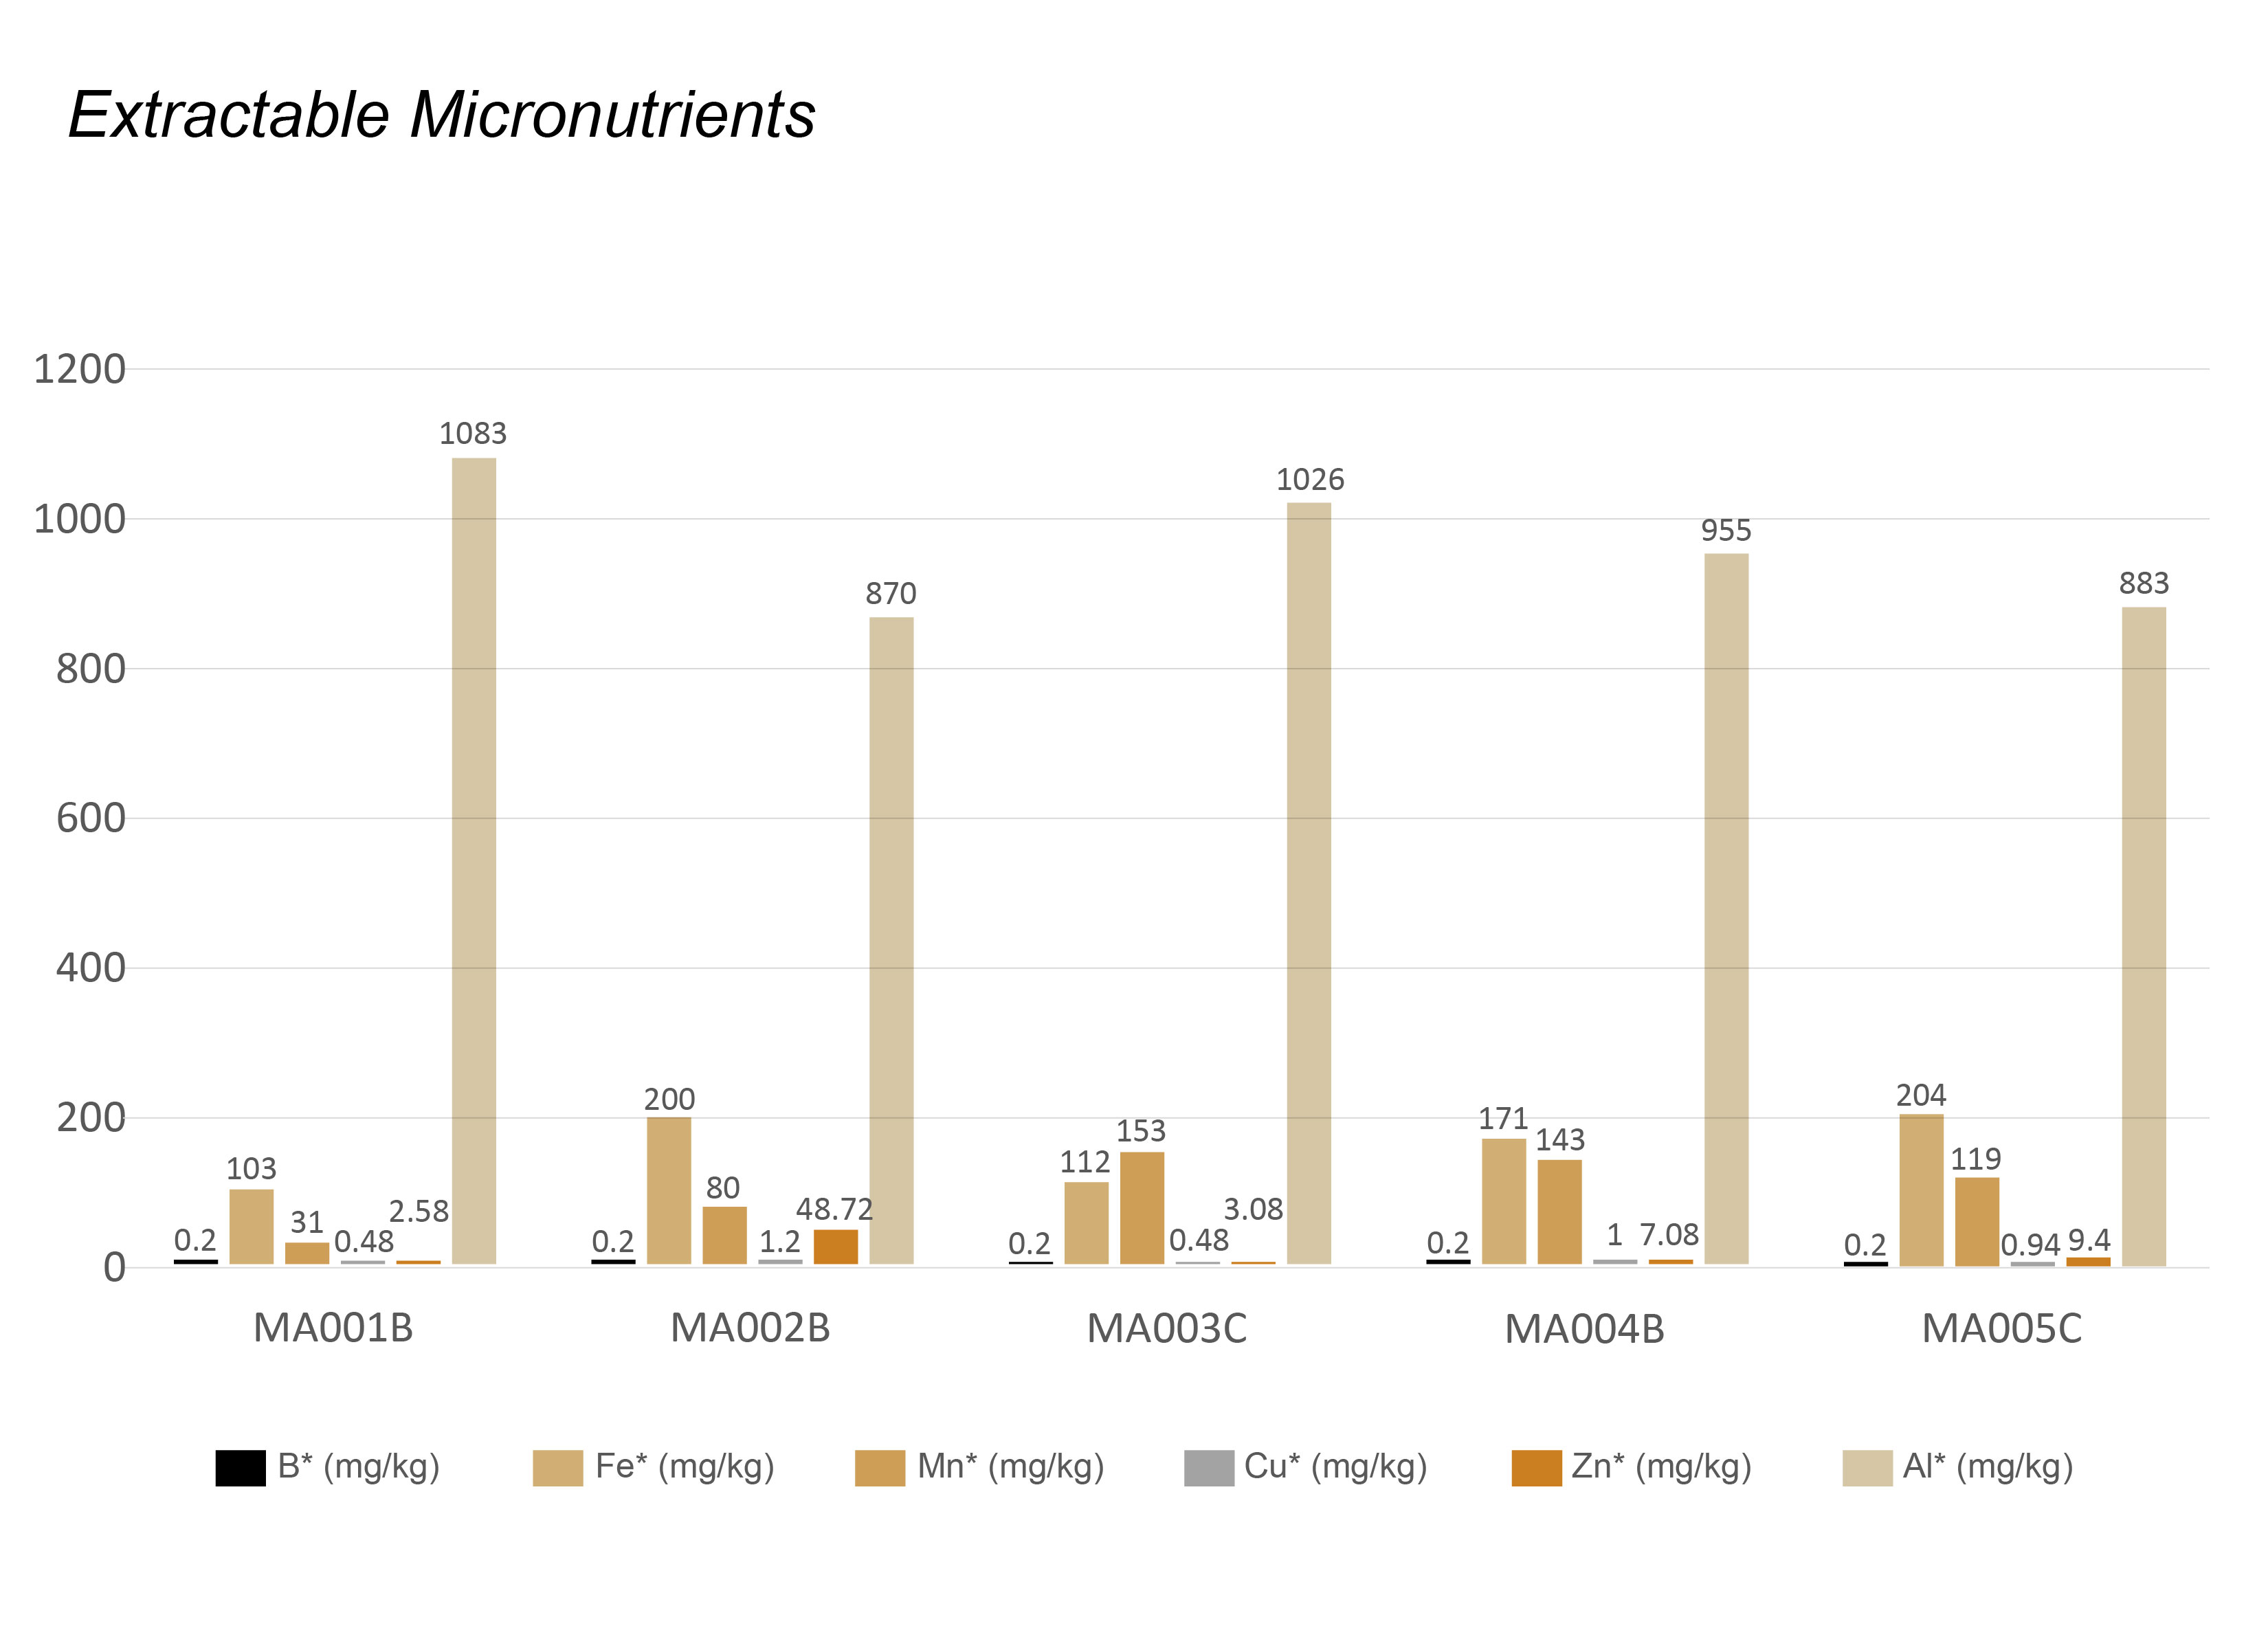The height and width of the screenshot is (1650, 2268).
Task: Click the Al* (mg/kg) legend swatch
Action: click(x=1867, y=1468)
